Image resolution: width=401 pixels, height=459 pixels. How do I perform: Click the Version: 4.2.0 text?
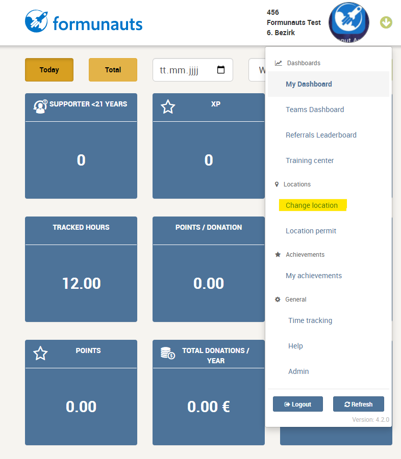(x=370, y=419)
